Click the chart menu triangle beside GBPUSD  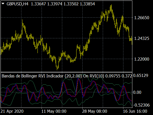(x=3, y=4)
